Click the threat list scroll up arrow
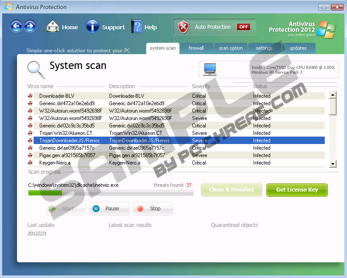Screen dimensions: 347x278 [x=333, y=95]
